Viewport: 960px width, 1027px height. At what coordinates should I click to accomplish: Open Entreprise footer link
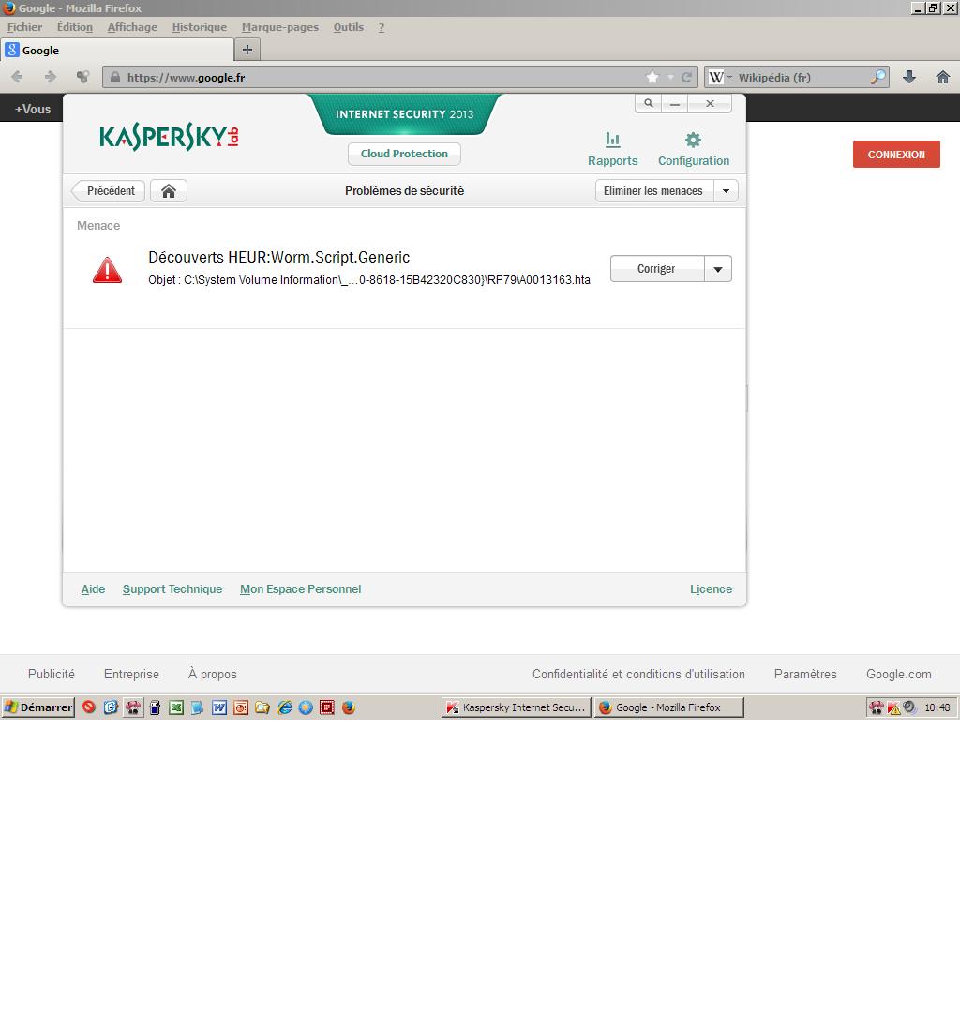point(131,674)
